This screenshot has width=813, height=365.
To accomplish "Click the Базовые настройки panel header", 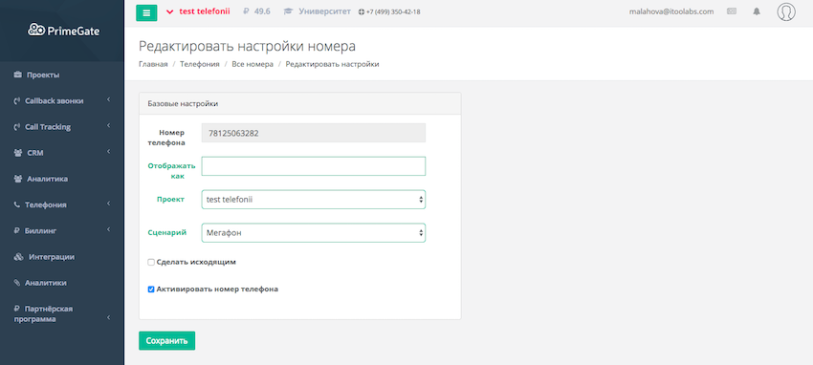I will 299,103.
